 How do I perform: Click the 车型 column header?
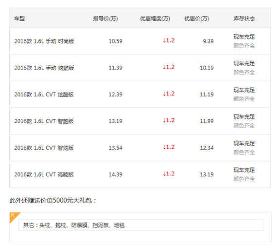coord(19,19)
